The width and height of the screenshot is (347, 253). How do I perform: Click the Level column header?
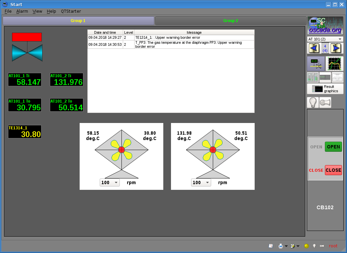(128, 32)
